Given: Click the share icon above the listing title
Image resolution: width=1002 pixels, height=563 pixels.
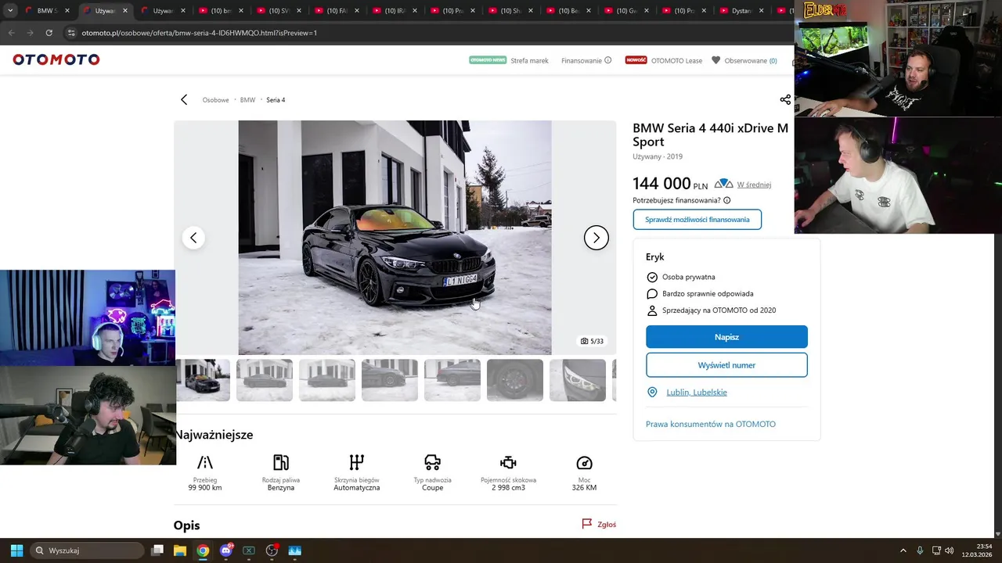Looking at the screenshot, I should pyautogui.click(x=785, y=99).
